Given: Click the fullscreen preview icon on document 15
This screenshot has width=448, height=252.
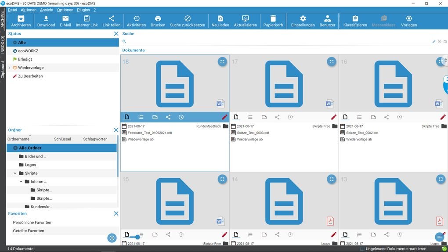Looking at the screenshot, I should click(x=222, y=179).
